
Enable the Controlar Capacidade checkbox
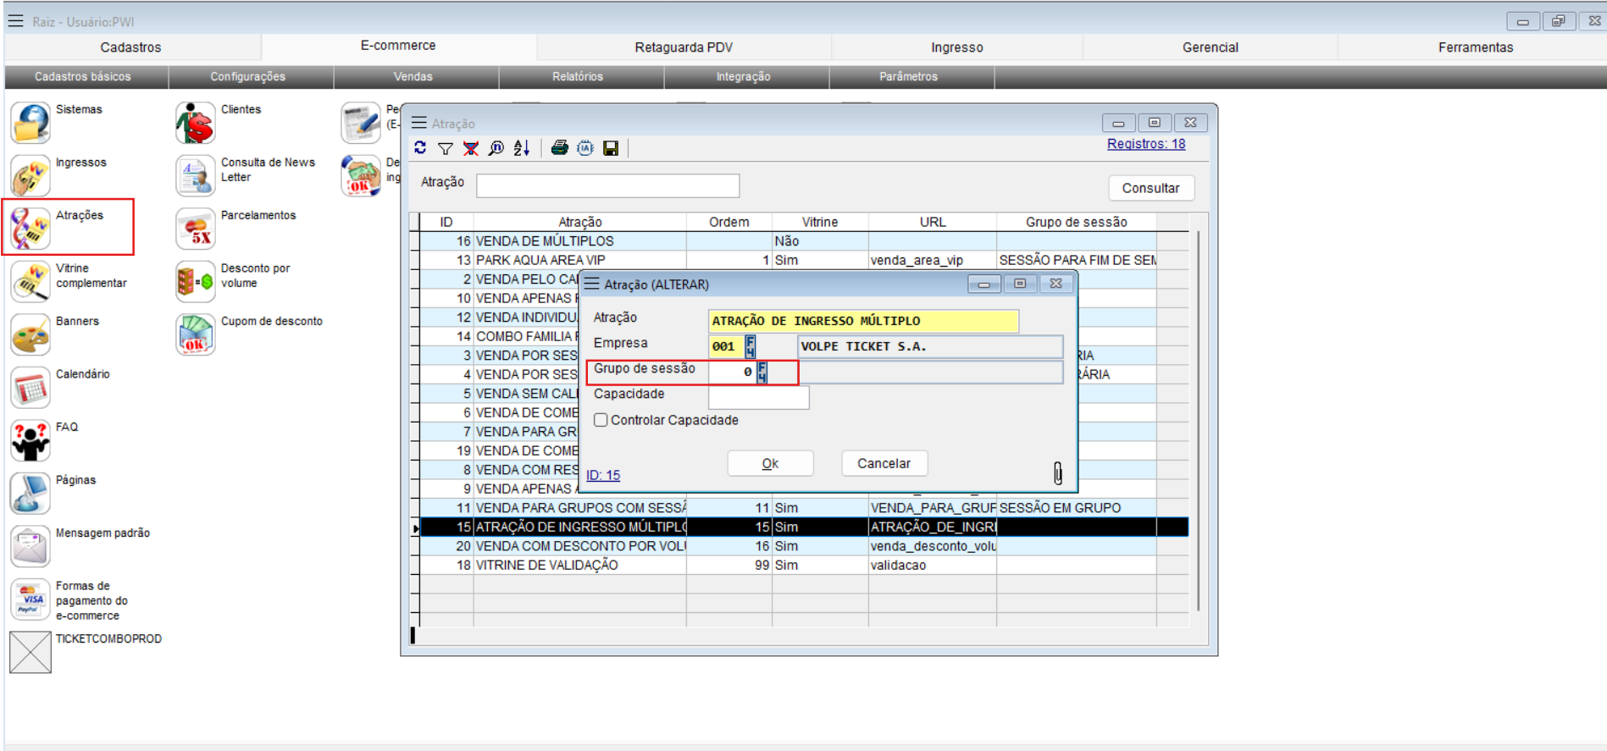601,420
